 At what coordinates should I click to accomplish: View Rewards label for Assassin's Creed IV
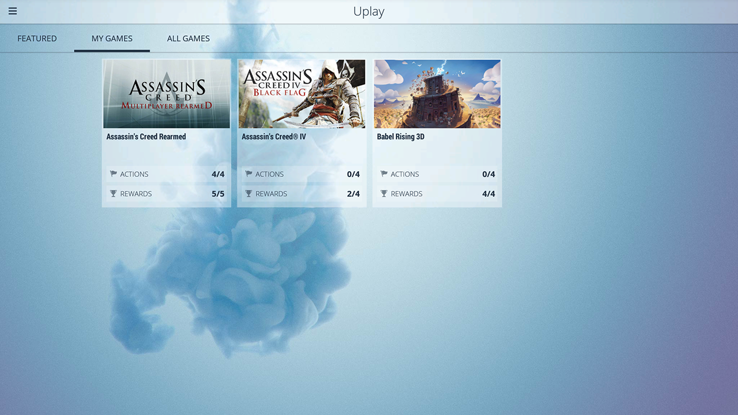tap(272, 194)
